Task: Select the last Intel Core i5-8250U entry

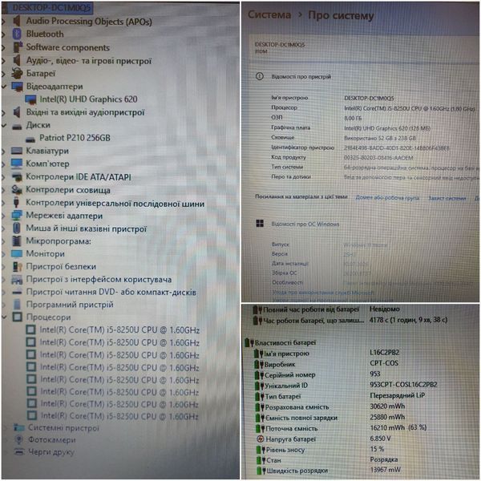Action: 119,416
